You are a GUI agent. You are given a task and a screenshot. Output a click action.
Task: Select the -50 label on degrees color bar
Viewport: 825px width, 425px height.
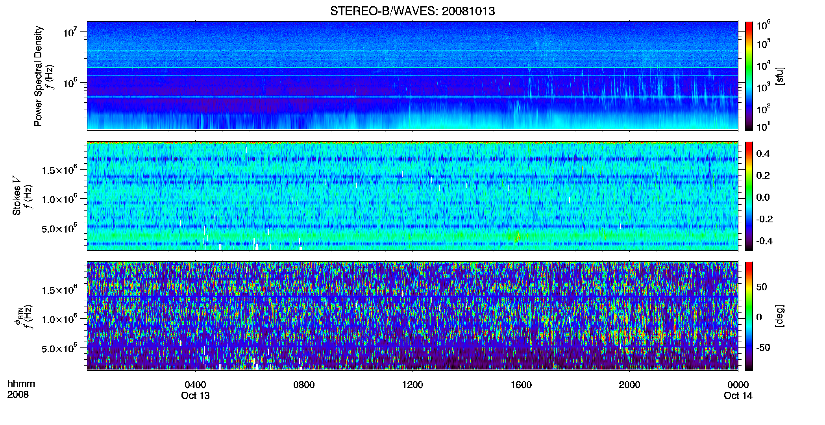[763, 347]
